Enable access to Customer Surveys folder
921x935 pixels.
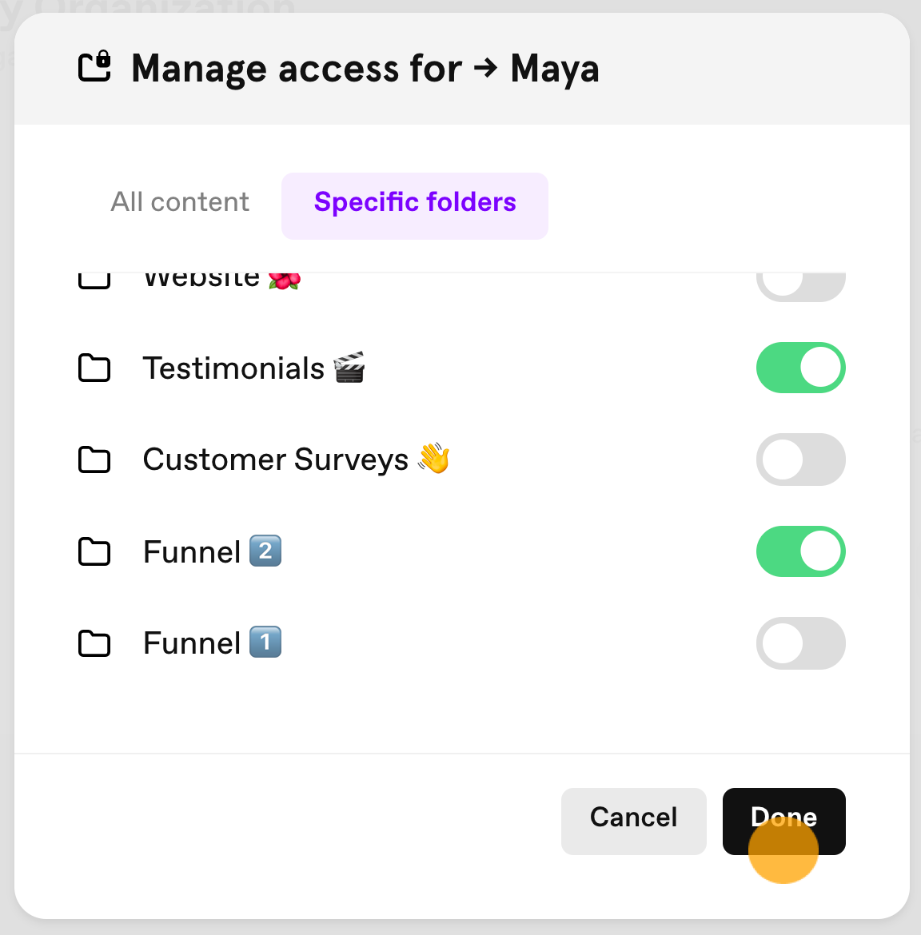(x=800, y=460)
